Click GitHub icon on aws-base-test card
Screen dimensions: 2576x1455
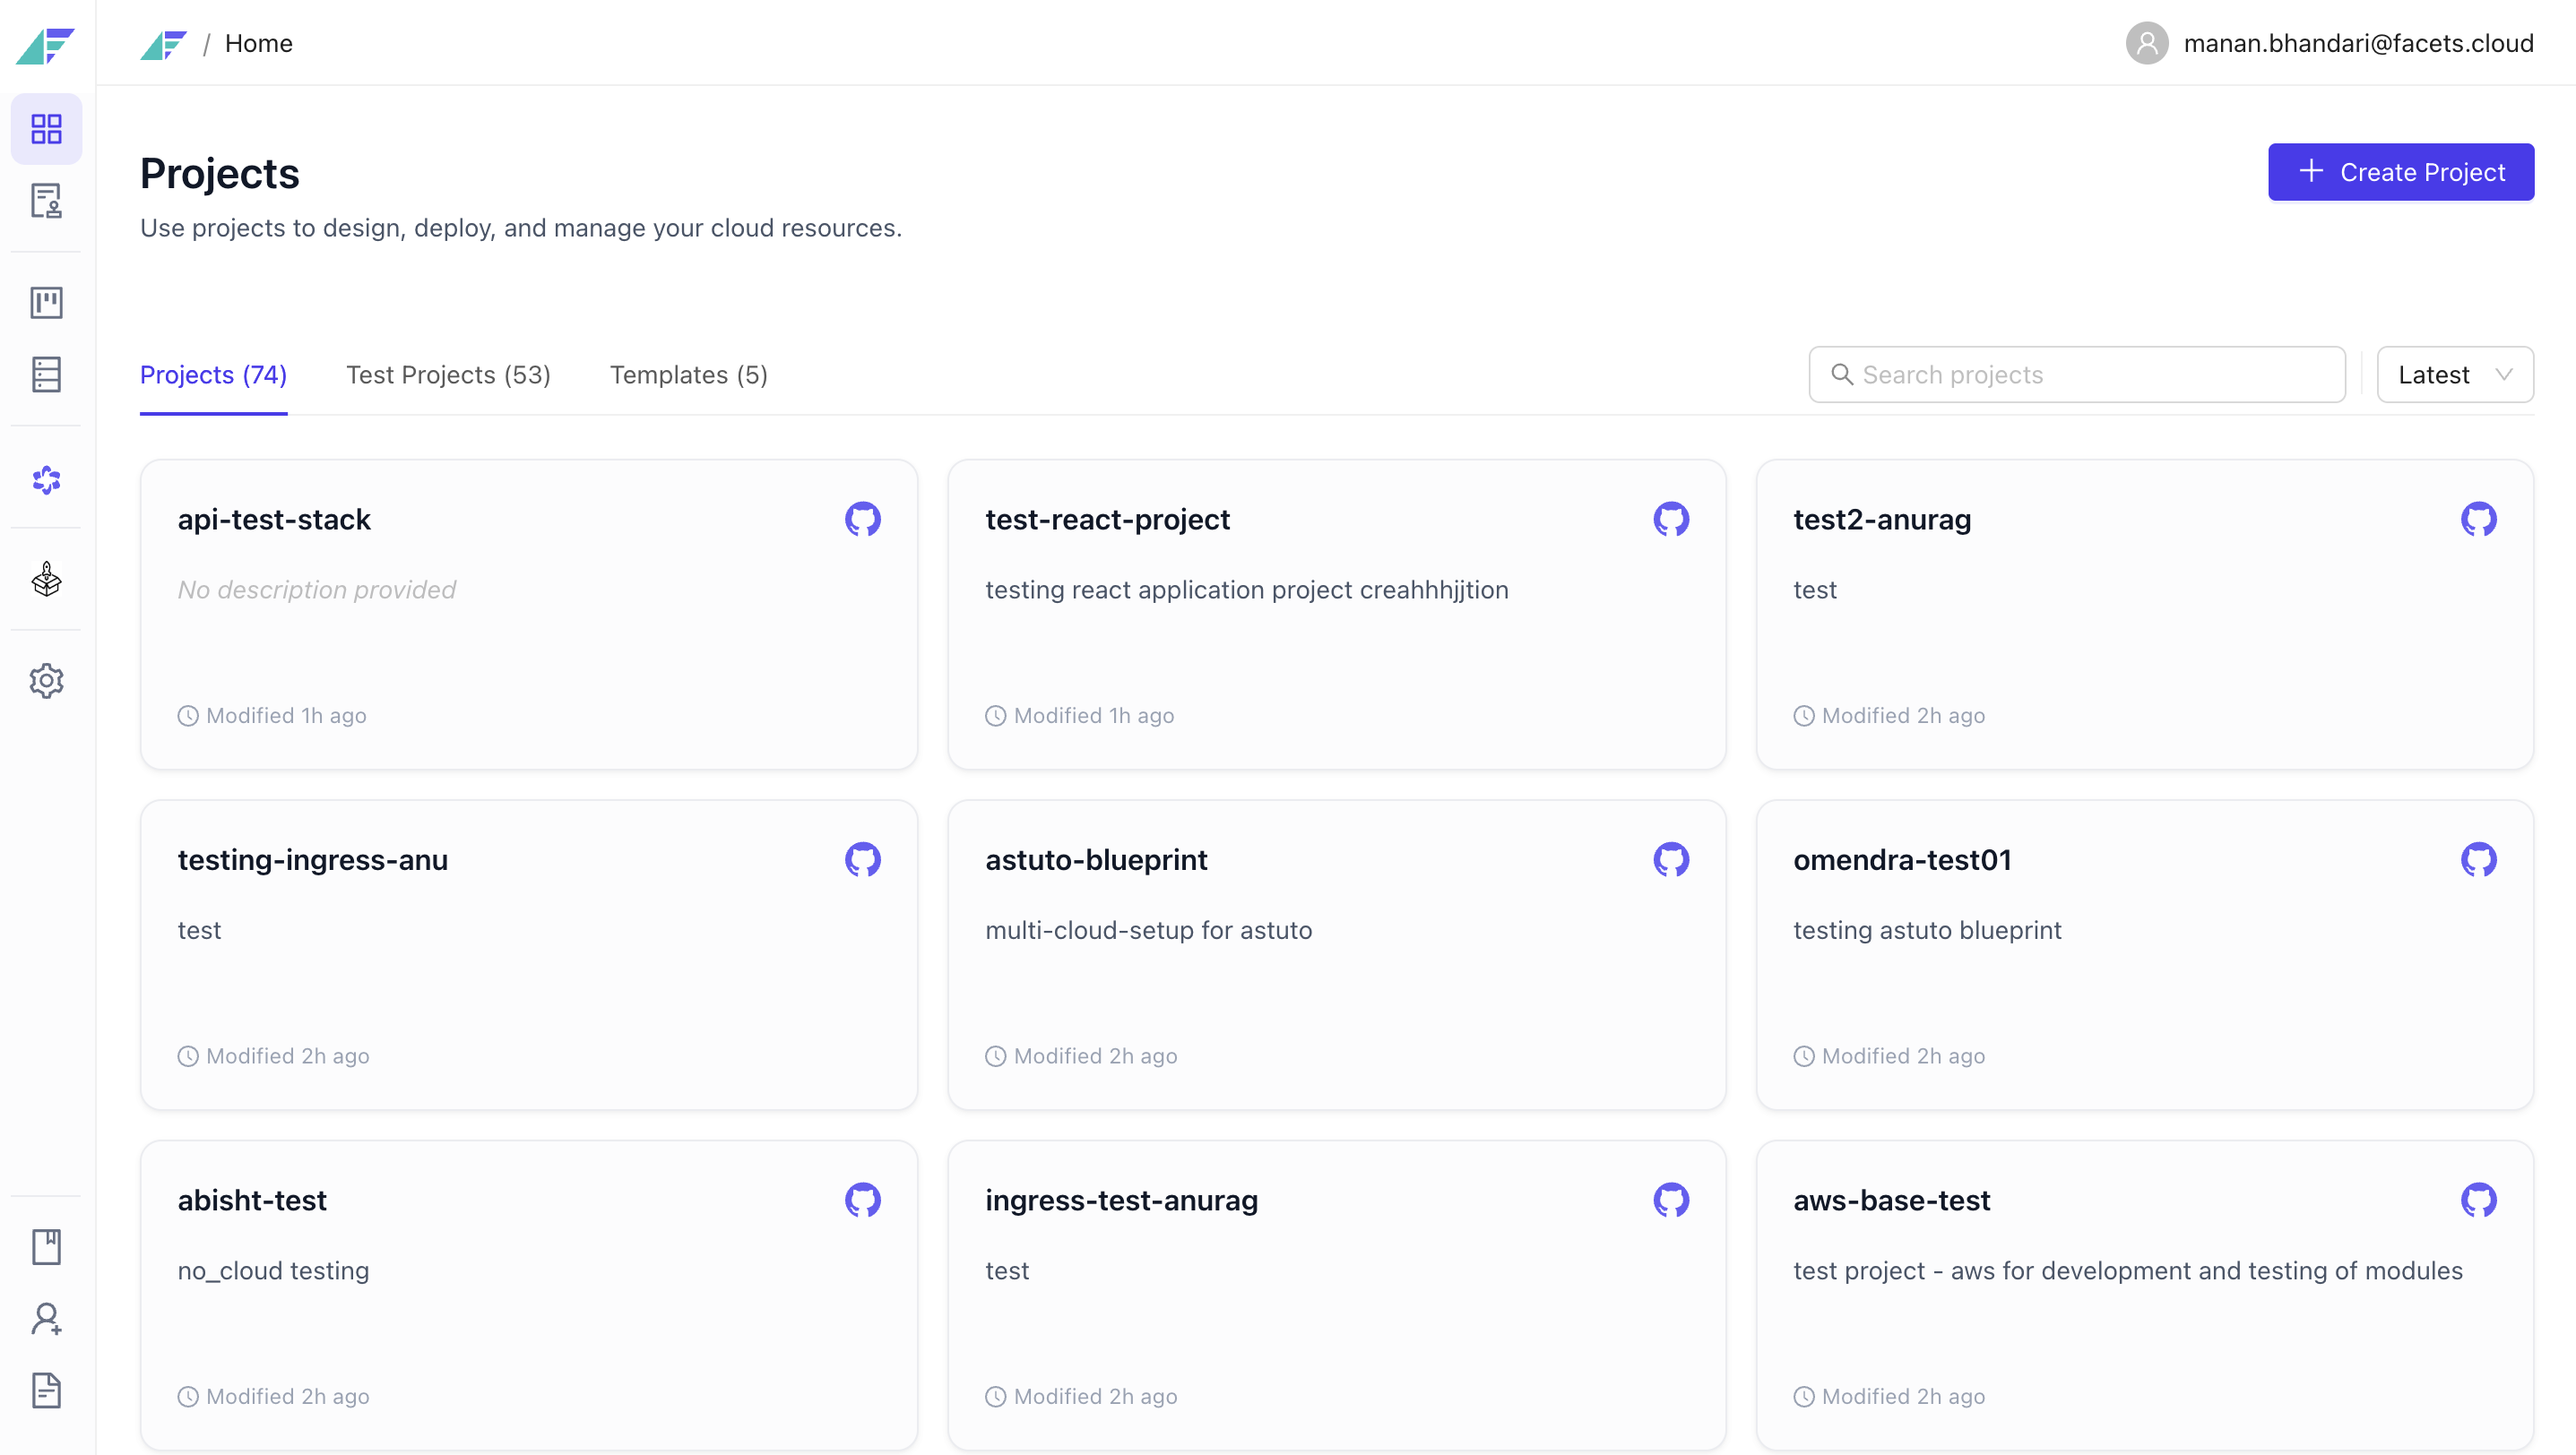click(2478, 1201)
